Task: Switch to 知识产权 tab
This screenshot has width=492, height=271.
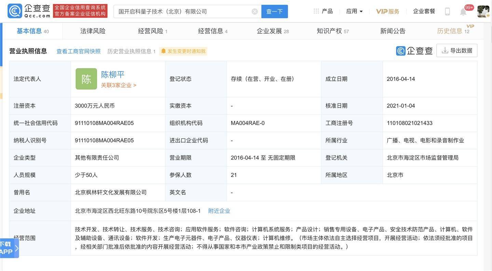Action: point(333,31)
